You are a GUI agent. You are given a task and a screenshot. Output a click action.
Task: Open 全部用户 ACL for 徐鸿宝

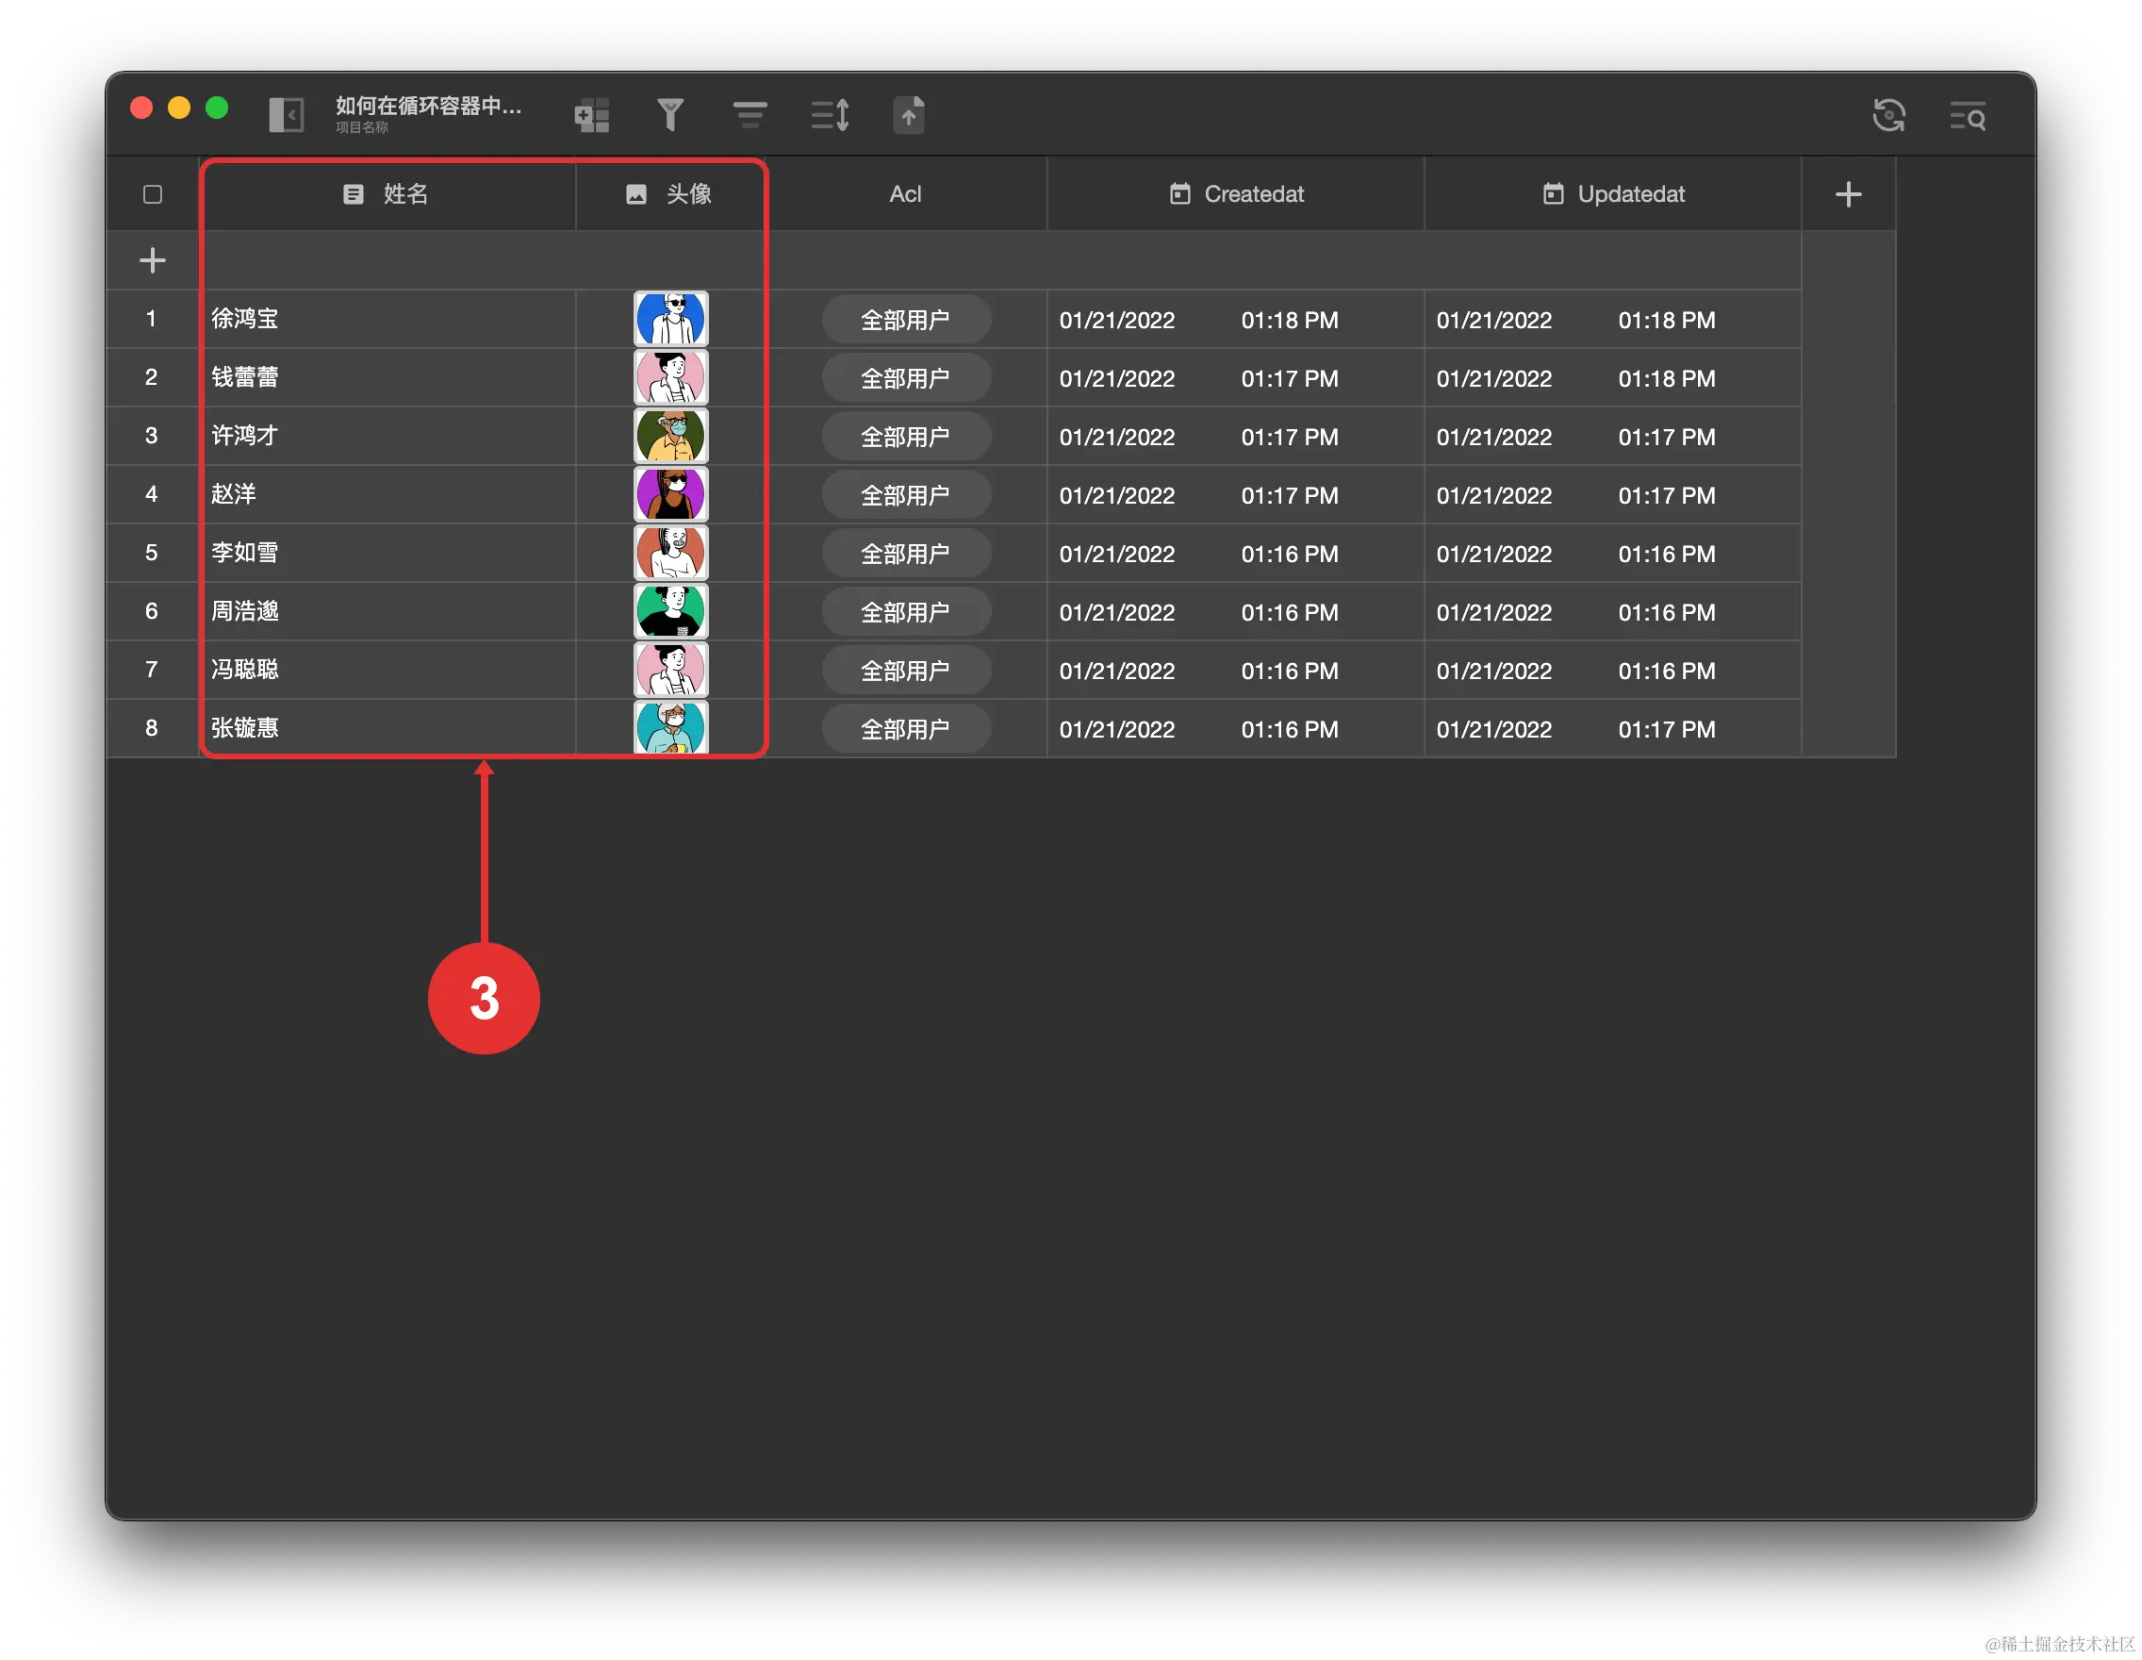[x=905, y=320]
